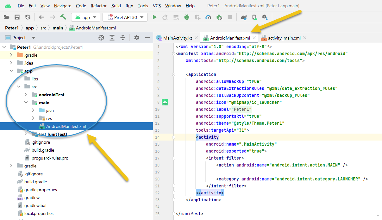Attach debugger to Android process icon
The width and height of the screenshot is (382, 220).
(x=219, y=17)
